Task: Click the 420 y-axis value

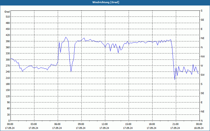Action: point(8,35)
